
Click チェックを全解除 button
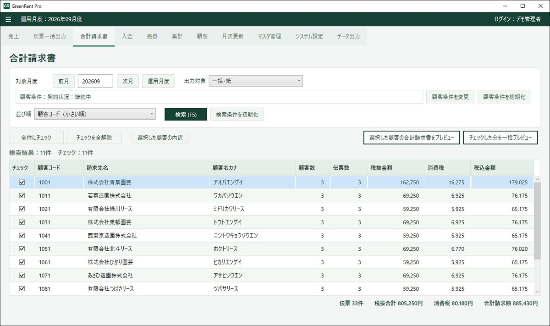(x=95, y=138)
